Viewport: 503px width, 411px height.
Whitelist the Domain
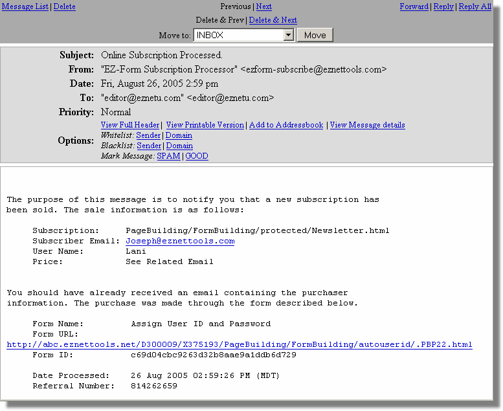pyautogui.click(x=179, y=135)
